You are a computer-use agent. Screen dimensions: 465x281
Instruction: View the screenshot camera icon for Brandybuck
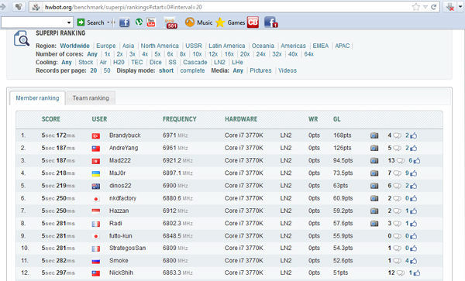pyautogui.click(x=374, y=135)
